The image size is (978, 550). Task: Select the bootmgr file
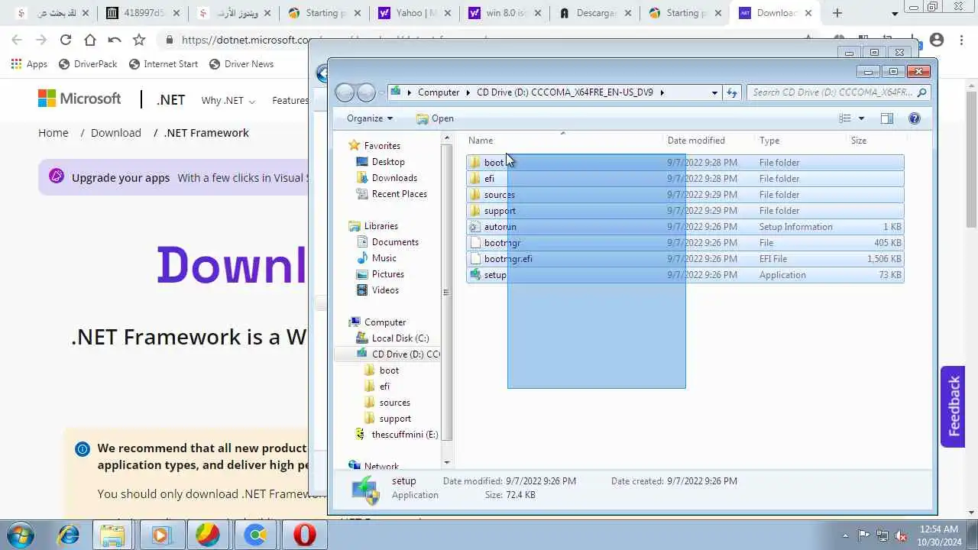[685, 243]
